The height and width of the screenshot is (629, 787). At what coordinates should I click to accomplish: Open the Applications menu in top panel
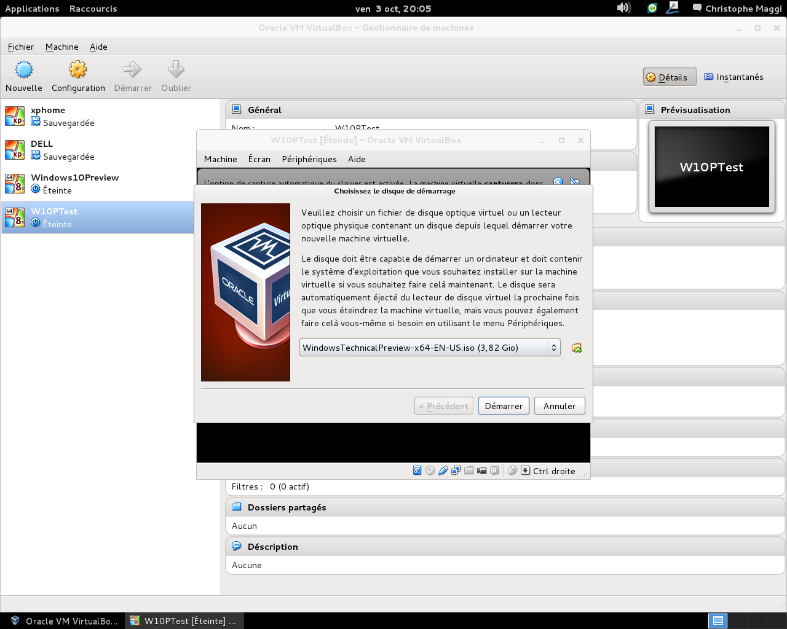point(32,9)
